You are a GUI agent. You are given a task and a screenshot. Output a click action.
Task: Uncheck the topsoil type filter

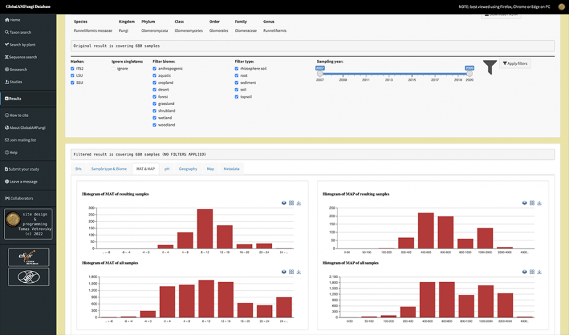click(236, 97)
